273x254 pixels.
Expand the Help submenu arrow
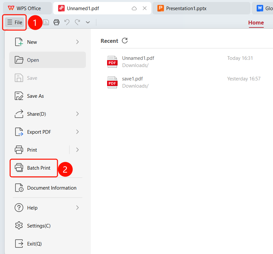[77, 208]
